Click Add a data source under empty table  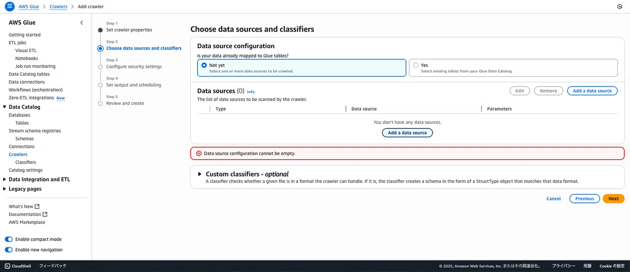coord(407,133)
